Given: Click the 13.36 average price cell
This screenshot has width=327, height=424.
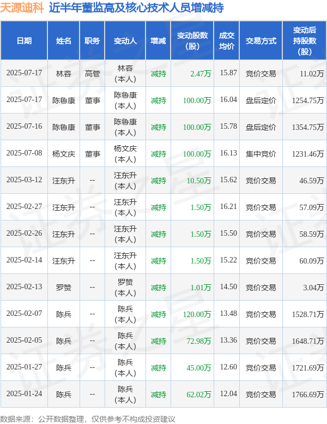Looking at the screenshot, I should (x=228, y=341).
